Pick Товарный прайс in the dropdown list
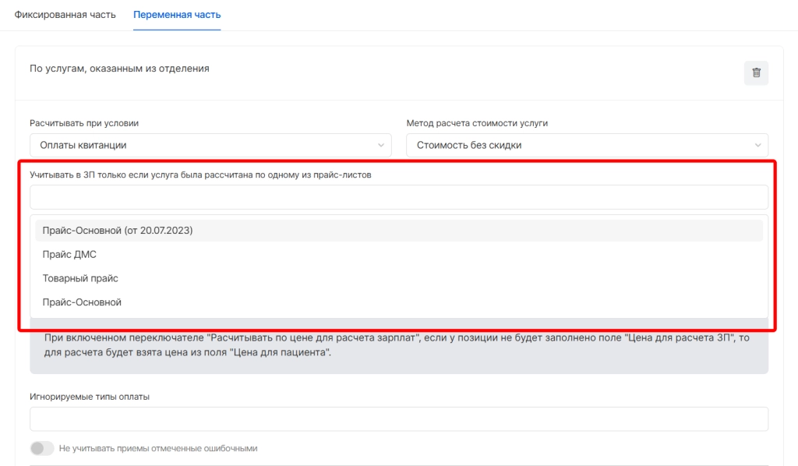 [x=80, y=278]
